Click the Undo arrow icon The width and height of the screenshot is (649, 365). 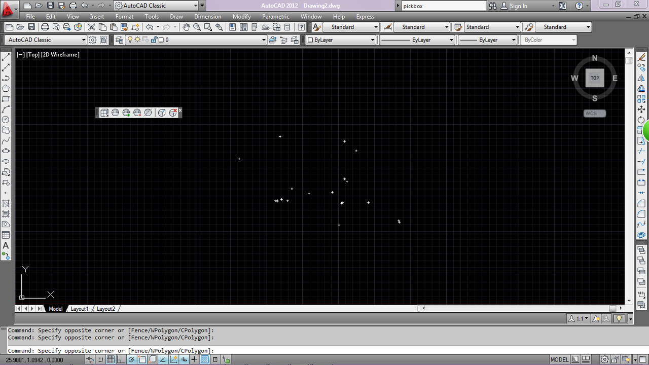(x=150, y=27)
